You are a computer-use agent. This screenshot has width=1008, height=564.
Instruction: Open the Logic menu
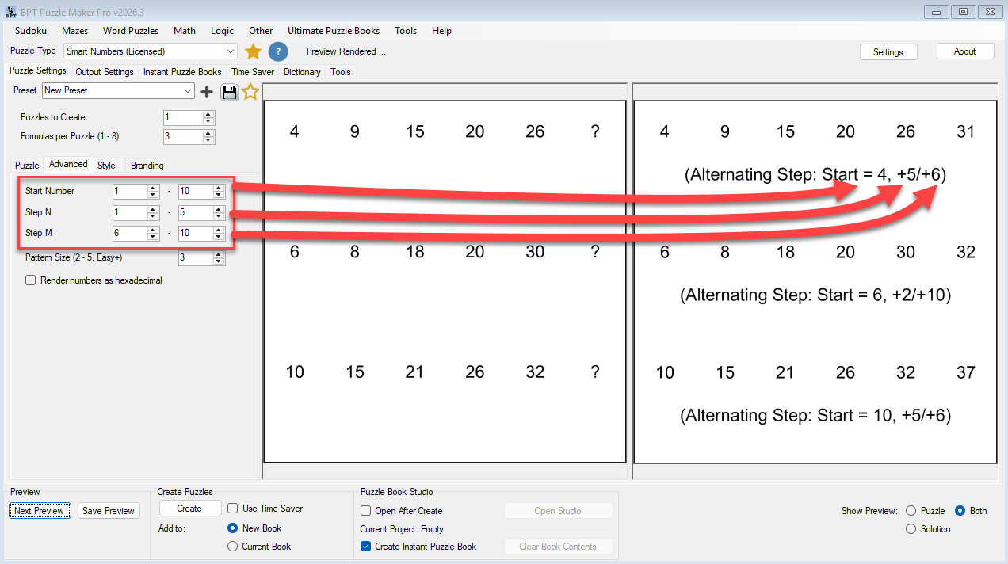tap(222, 31)
